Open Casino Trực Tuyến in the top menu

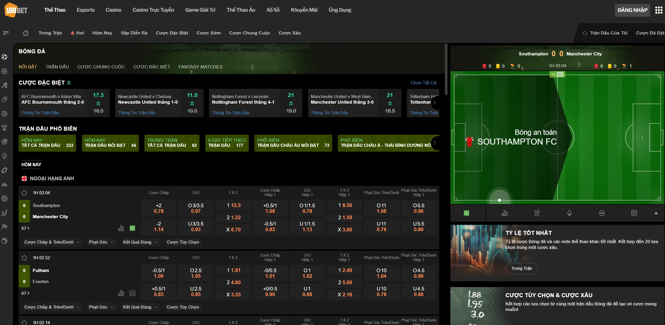[153, 10]
